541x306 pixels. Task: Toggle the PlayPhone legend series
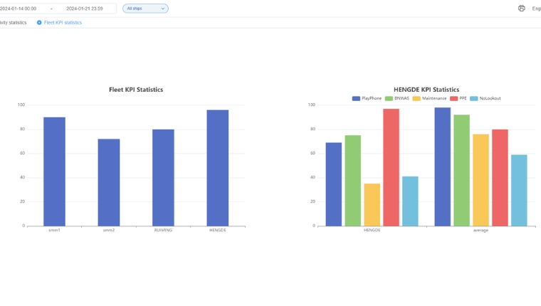click(367, 98)
